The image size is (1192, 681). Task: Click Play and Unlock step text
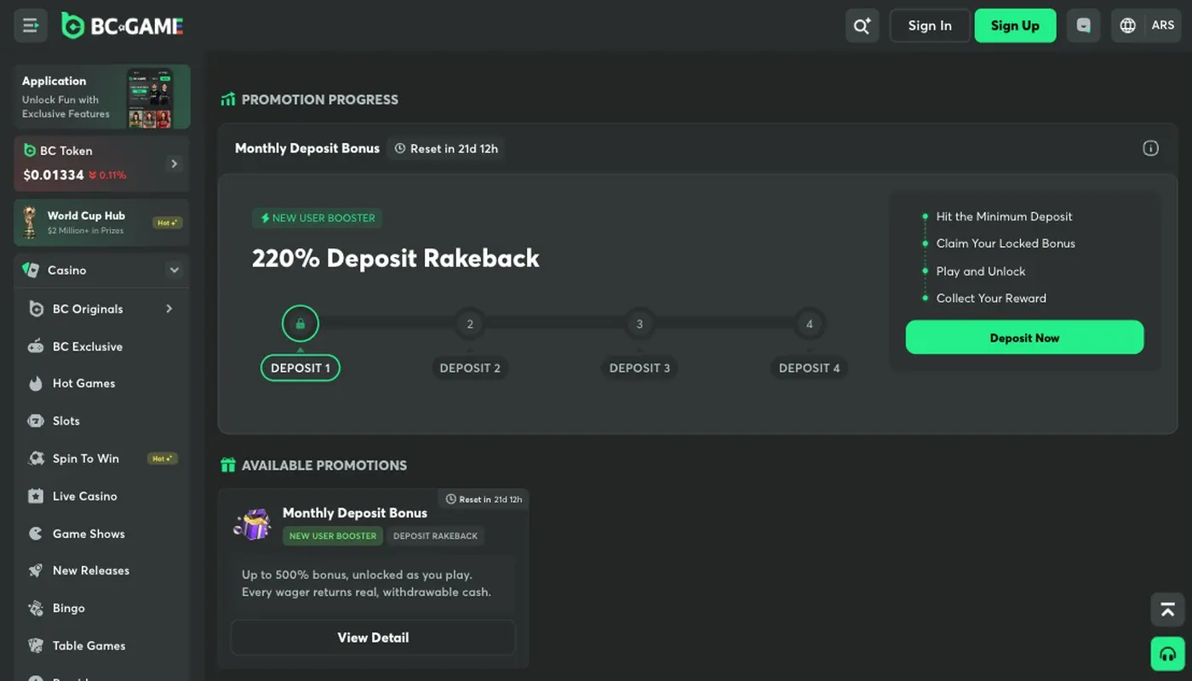click(x=981, y=271)
